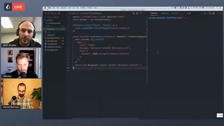Switch to the PROBLEMS panel tab
This screenshot has height=126, width=224.
[165, 13]
